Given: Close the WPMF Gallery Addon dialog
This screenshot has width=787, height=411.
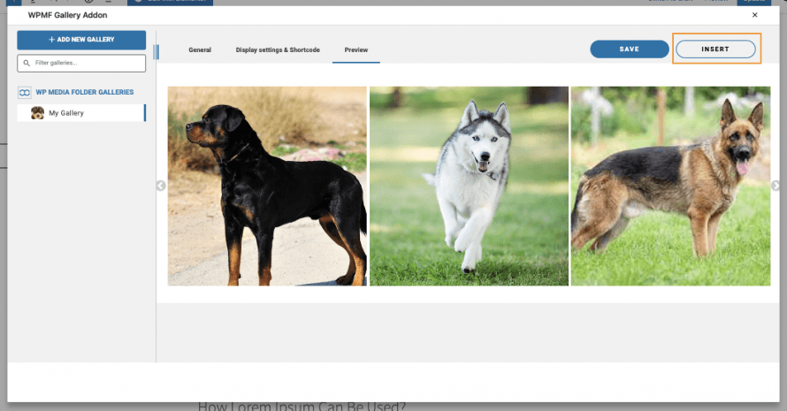Looking at the screenshot, I should pyautogui.click(x=754, y=15).
